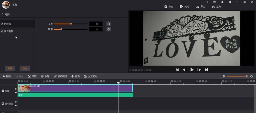Image resolution: width=256 pixels, height=113 pixels.
Task: Click timeline zoom-in plus icon
Action: point(251,76)
